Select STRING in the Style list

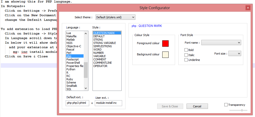coord(107,40)
